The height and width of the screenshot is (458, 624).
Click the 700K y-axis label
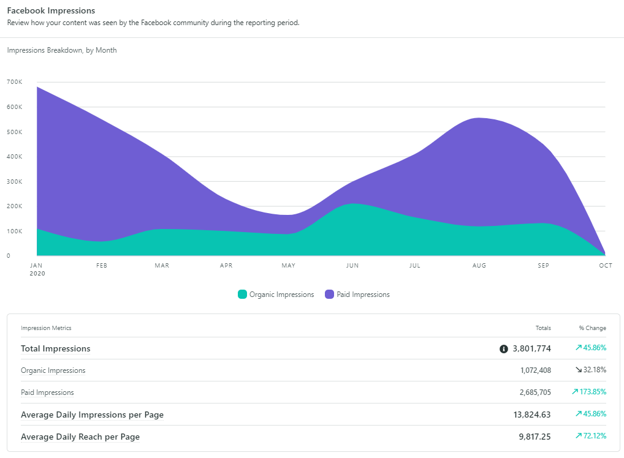(x=15, y=82)
